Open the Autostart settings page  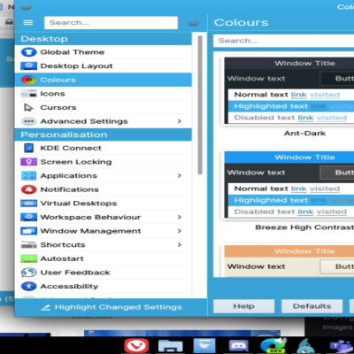point(103,258)
